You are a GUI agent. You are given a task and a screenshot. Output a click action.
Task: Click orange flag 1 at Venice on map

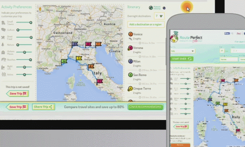pos(98,45)
